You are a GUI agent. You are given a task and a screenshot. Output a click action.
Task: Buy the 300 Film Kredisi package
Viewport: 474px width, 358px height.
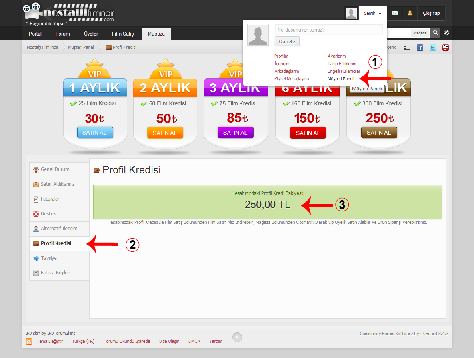(379, 133)
